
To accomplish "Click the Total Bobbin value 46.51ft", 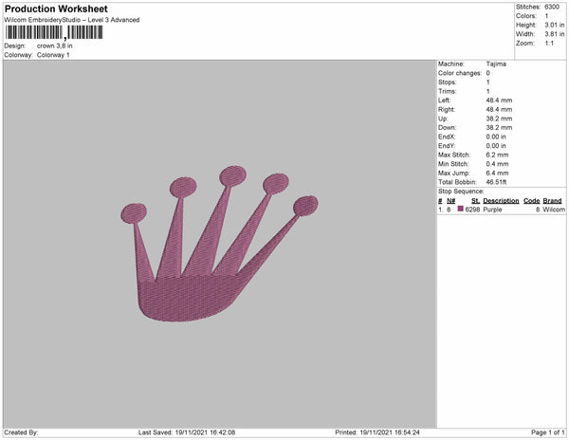I will point(496,182).
